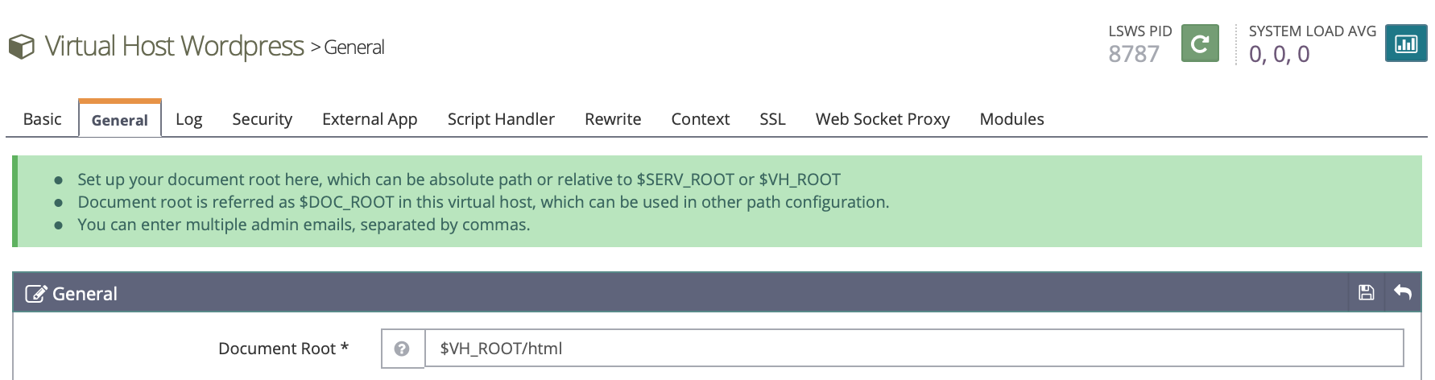
Task: Open the Log tab
Action: pyautogui.click(x=188, y=119)
